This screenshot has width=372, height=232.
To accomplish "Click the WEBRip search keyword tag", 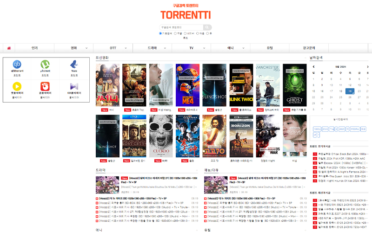I will pyautogui.click(x=355, y=129).
